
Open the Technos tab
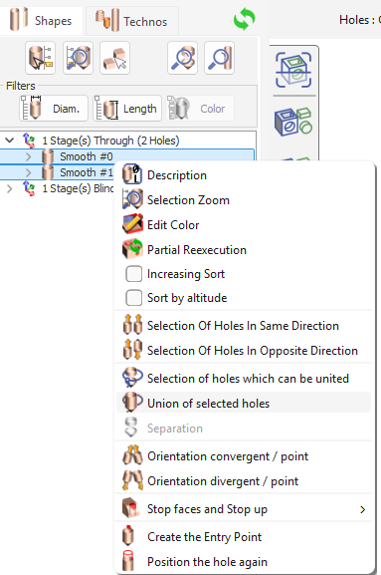pyautogui.click(x=131, y=21)
